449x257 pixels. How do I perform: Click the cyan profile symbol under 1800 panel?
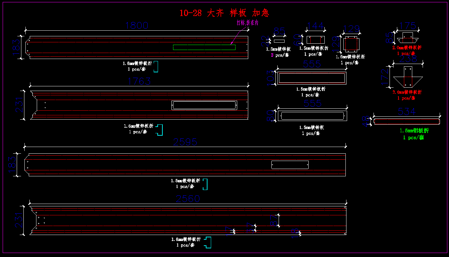click(x=156, y=67)
